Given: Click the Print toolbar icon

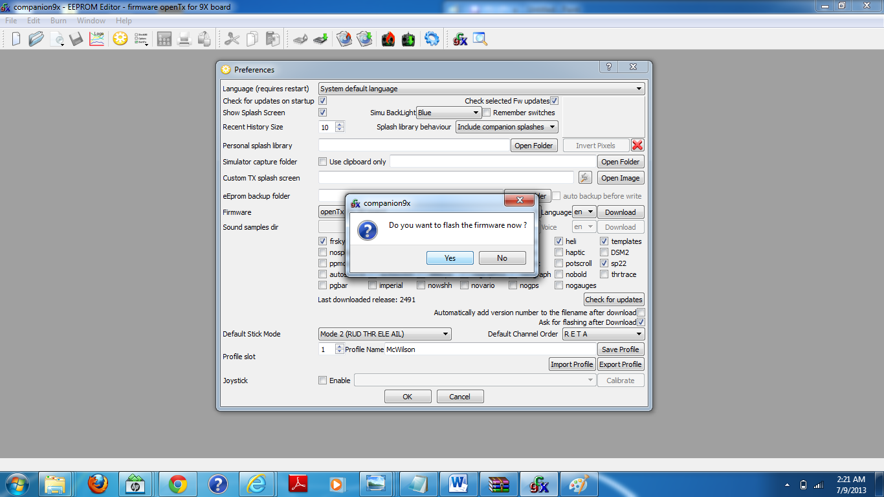Looking at the screenshot, I should click(x=184, y=39).
